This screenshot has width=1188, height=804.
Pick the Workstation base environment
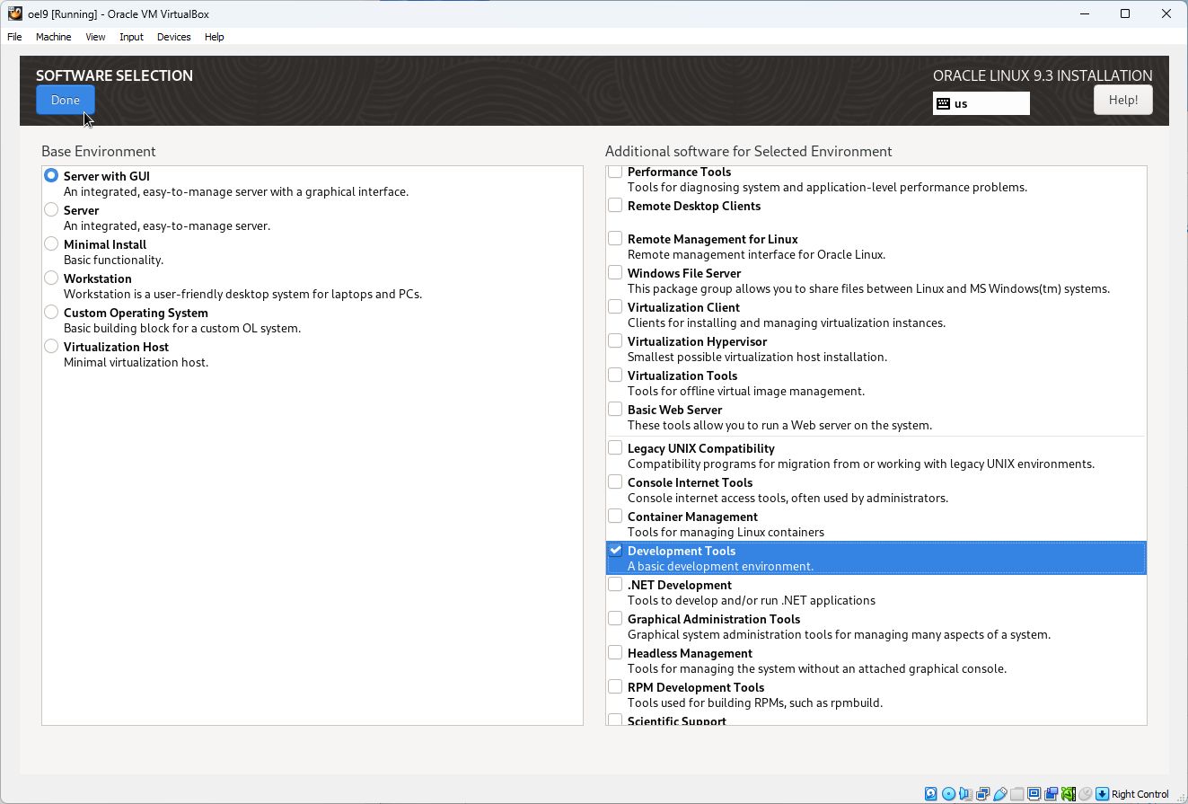tap(51, 278)
